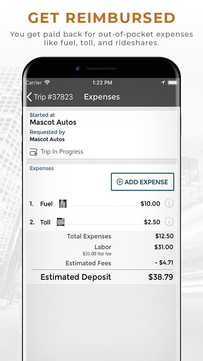203x361 pixels.
Task: Tap the Estimated Deposit $38.79 total
Action: (x=107, y=277)
